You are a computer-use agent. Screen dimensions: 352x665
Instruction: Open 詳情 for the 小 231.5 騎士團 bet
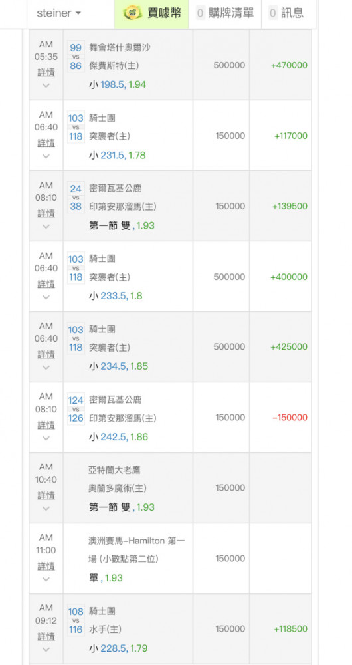pyautogui.click(x=46, y=143)
